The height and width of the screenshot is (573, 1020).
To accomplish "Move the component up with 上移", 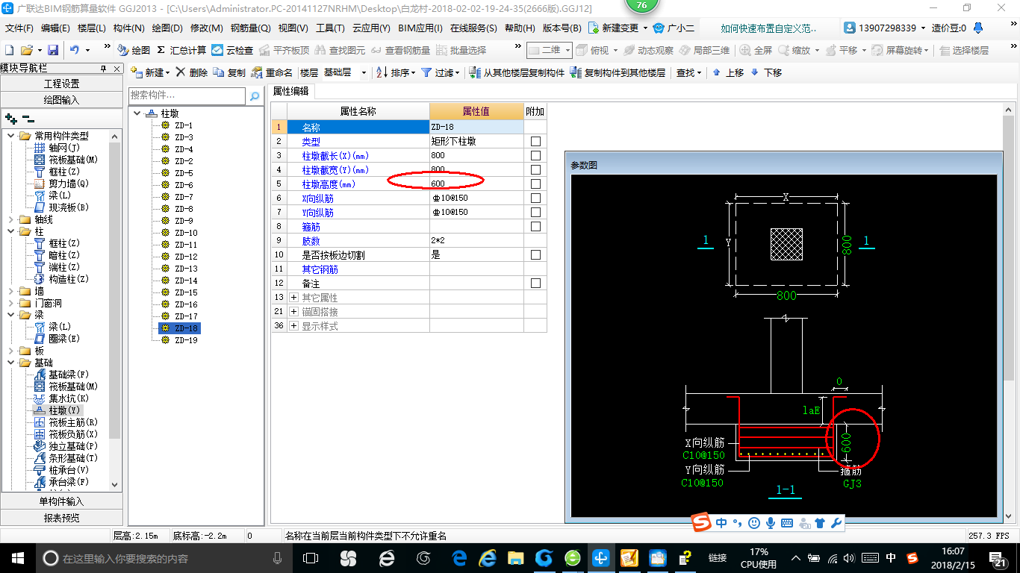I will [728, 72].
